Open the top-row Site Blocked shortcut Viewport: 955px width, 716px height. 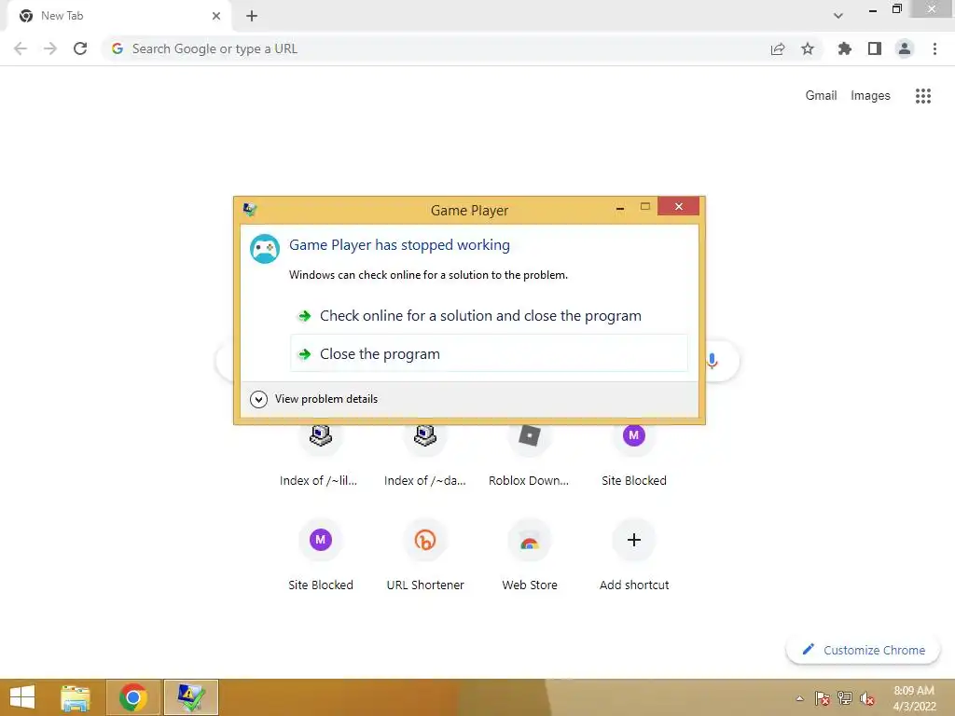(634, 457)
